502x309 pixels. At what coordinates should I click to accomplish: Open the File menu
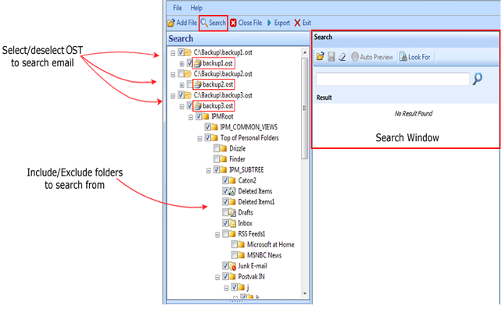(177, 8)
